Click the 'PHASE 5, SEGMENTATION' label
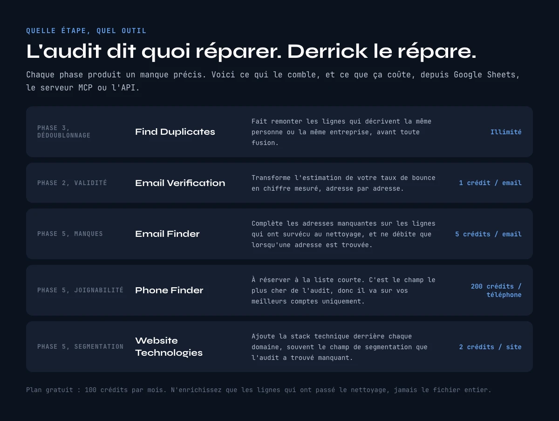This screenshot has height=421, width=559. (80, 346)
